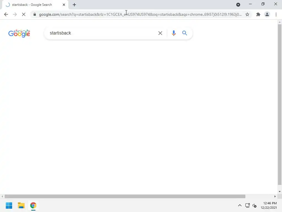Image resolution: width=282 pixels, height=212 pixels.
Task: Open the tab search dropdown arrow
Action: 238,5
